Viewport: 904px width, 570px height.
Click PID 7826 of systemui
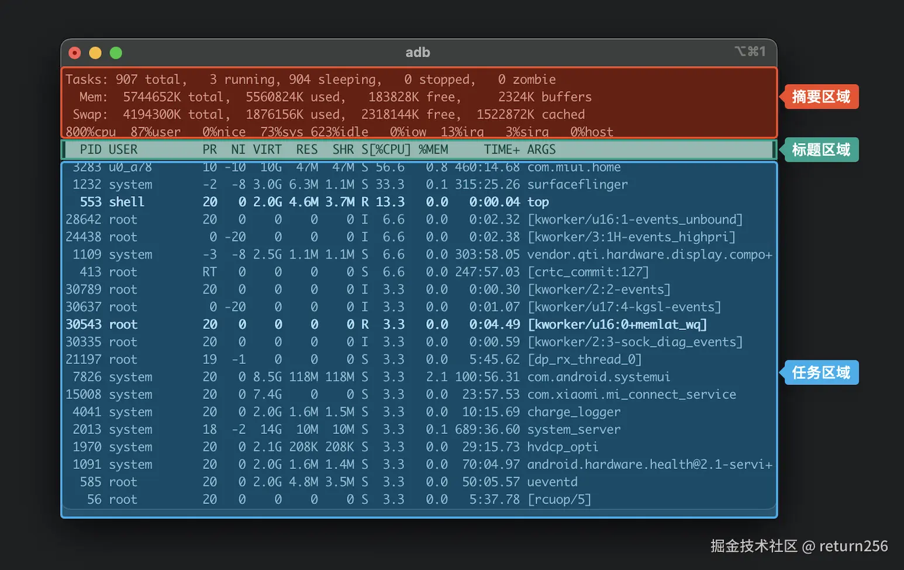point(87,377)
